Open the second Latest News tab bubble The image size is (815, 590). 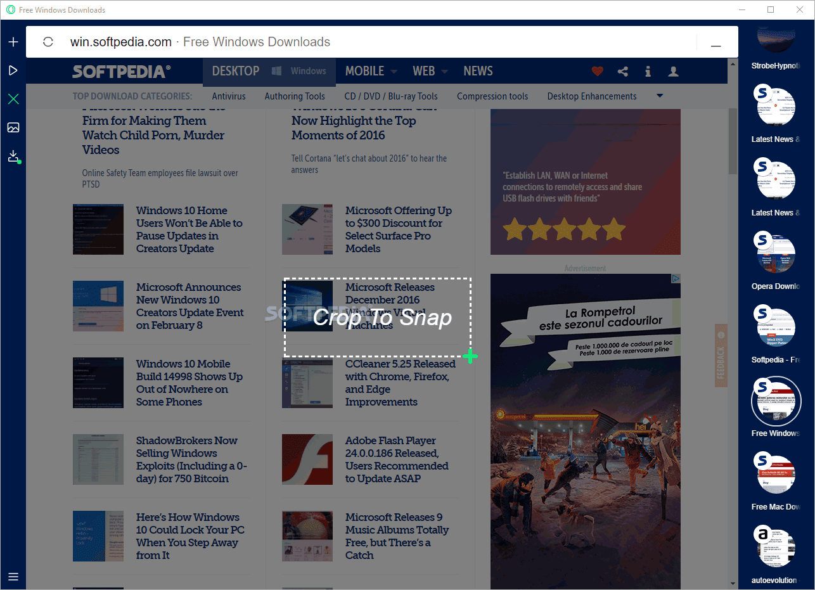click(776, 181)
